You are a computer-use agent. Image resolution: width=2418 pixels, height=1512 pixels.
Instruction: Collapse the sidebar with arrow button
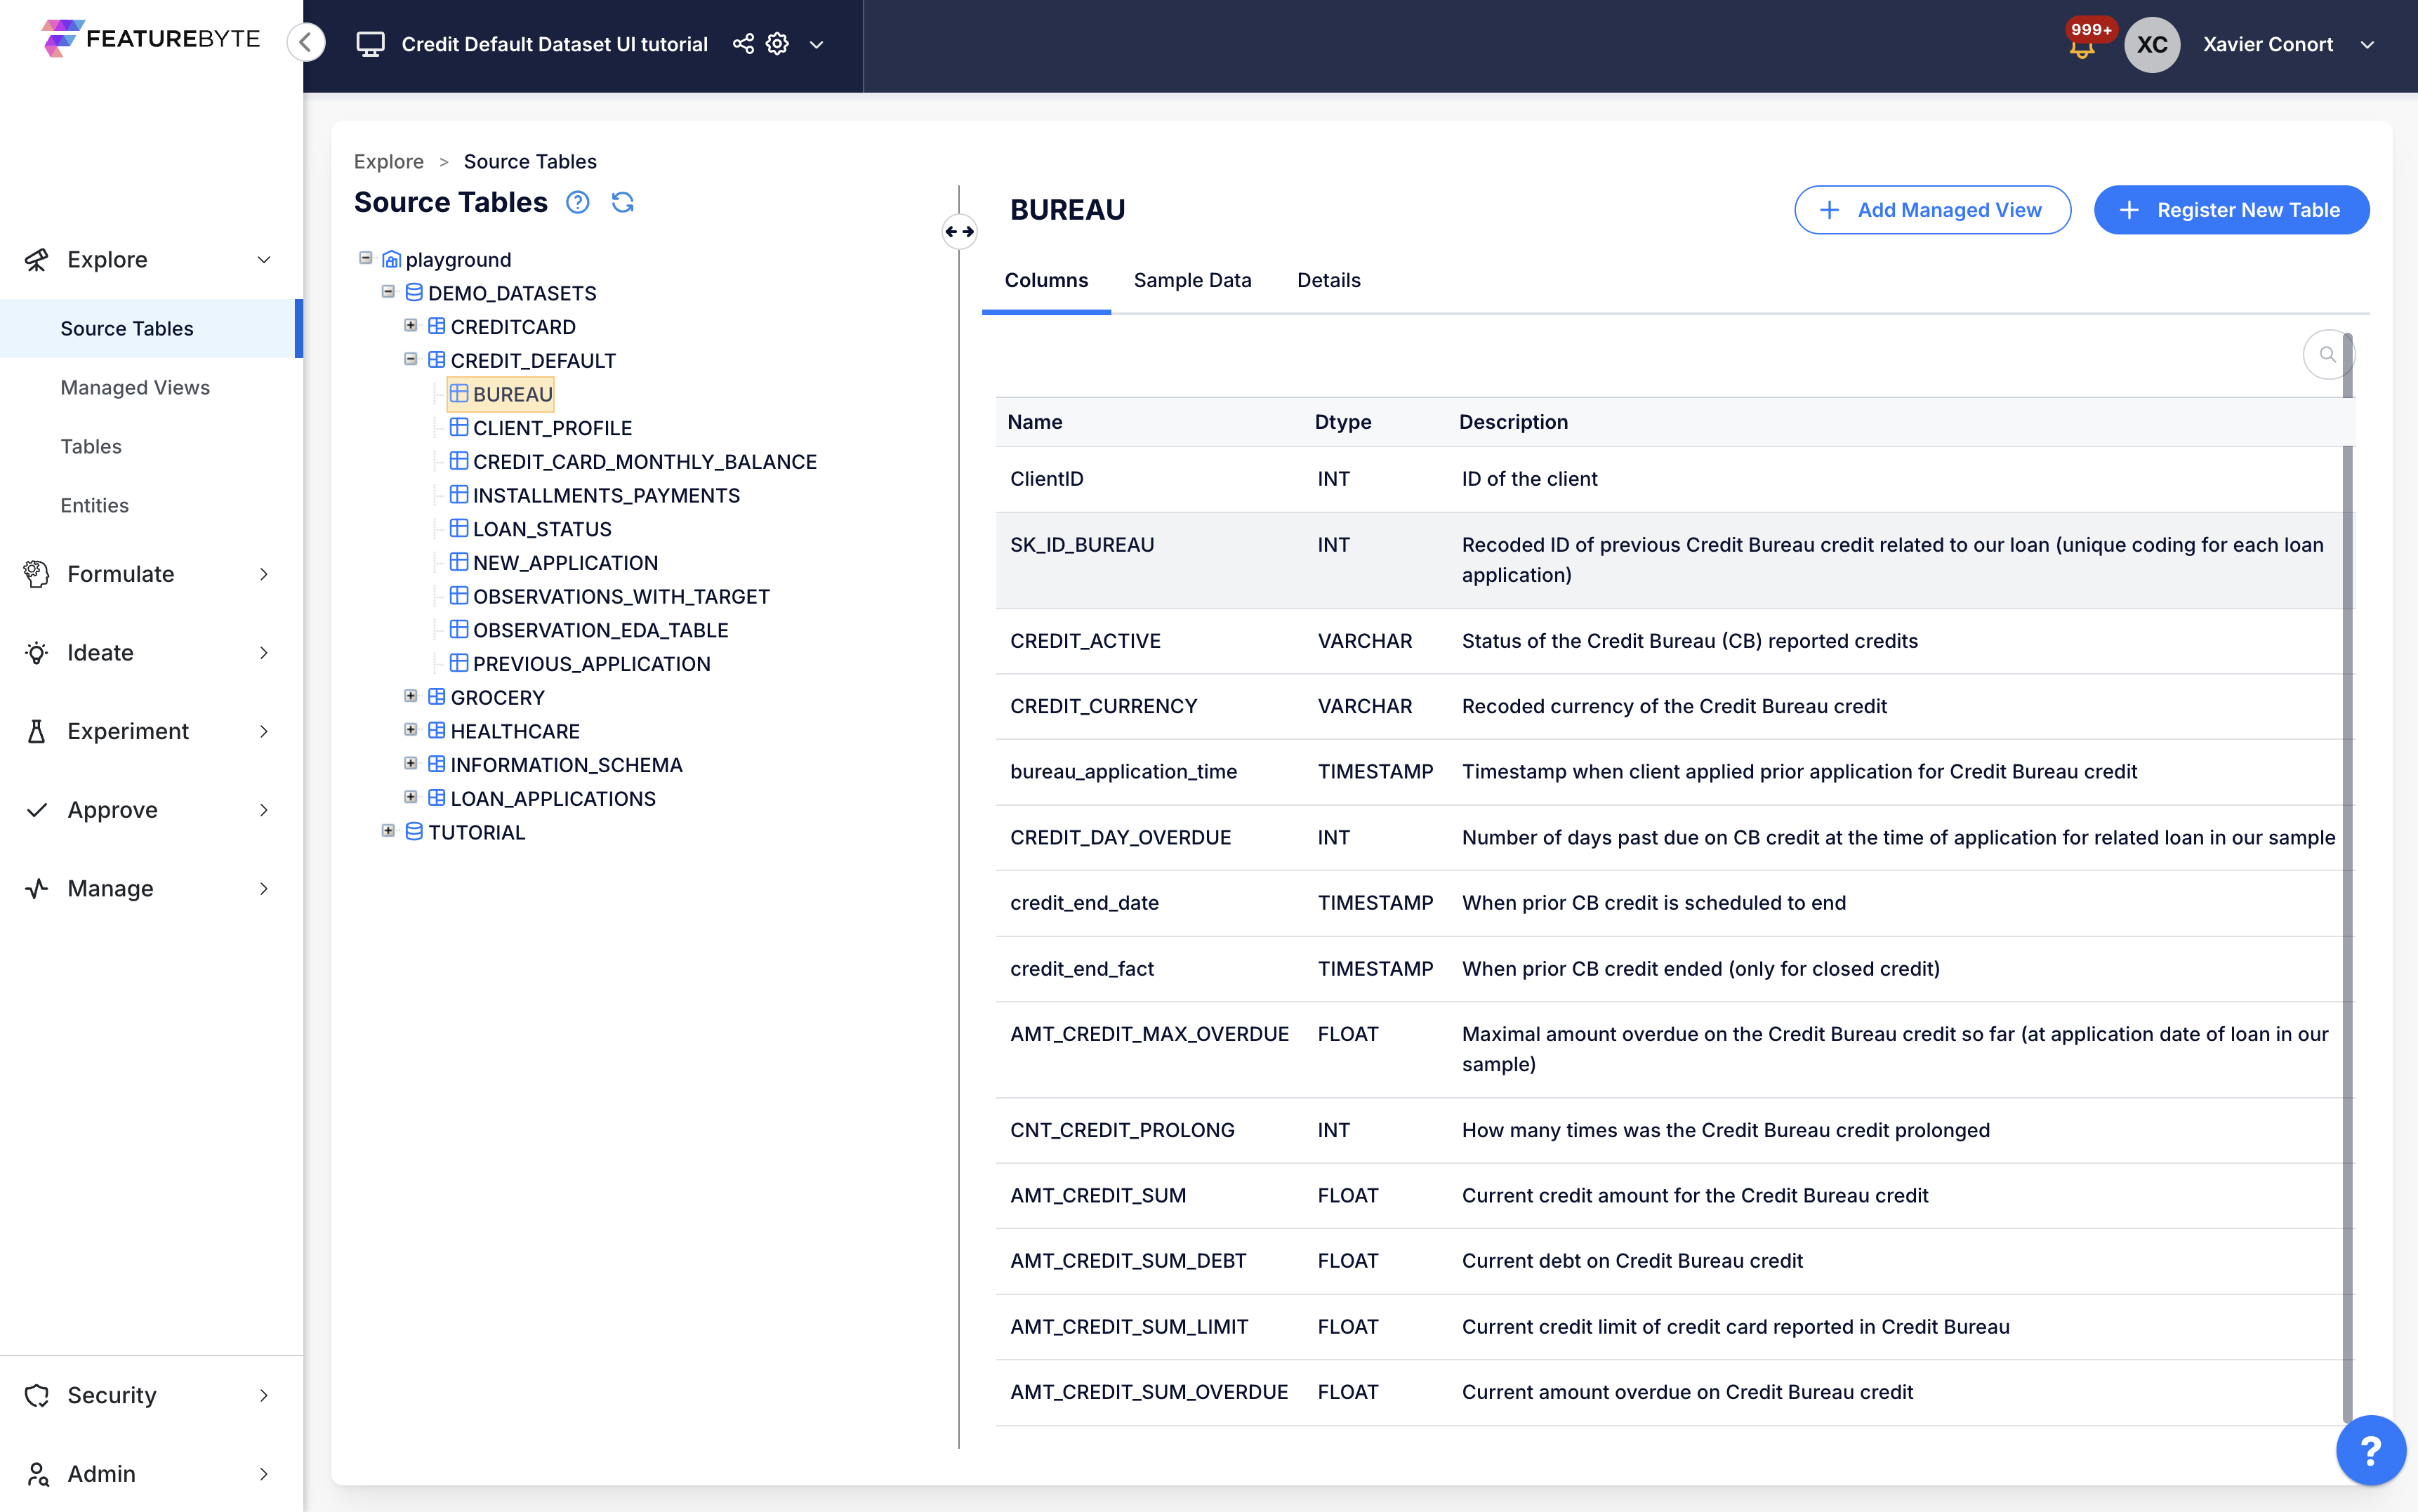tap(306, 42)
